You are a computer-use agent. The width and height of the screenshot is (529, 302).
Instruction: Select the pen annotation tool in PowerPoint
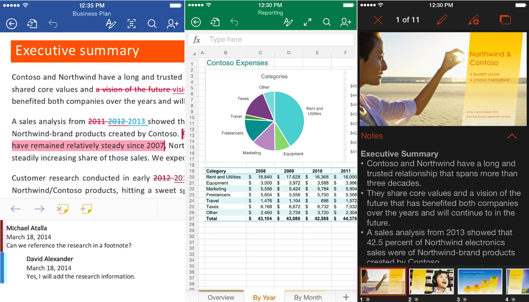(442, 19)
